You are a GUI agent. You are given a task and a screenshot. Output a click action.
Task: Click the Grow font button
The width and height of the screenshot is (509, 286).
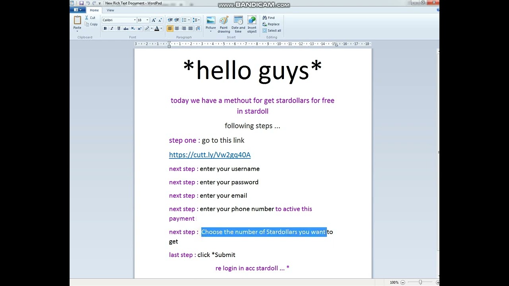tap(153, 20)
